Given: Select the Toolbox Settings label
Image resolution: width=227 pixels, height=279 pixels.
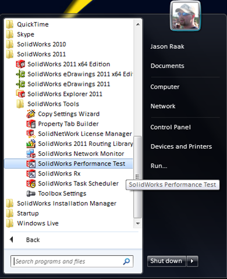Looking at the screenshot, I should tap(62, 194).
